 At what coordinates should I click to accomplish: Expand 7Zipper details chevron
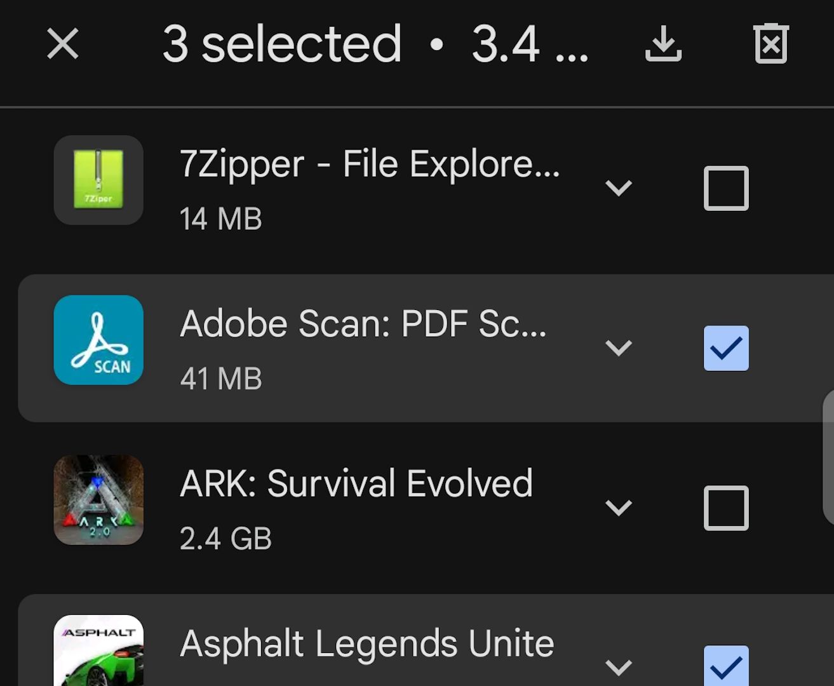tap(618, 188)
